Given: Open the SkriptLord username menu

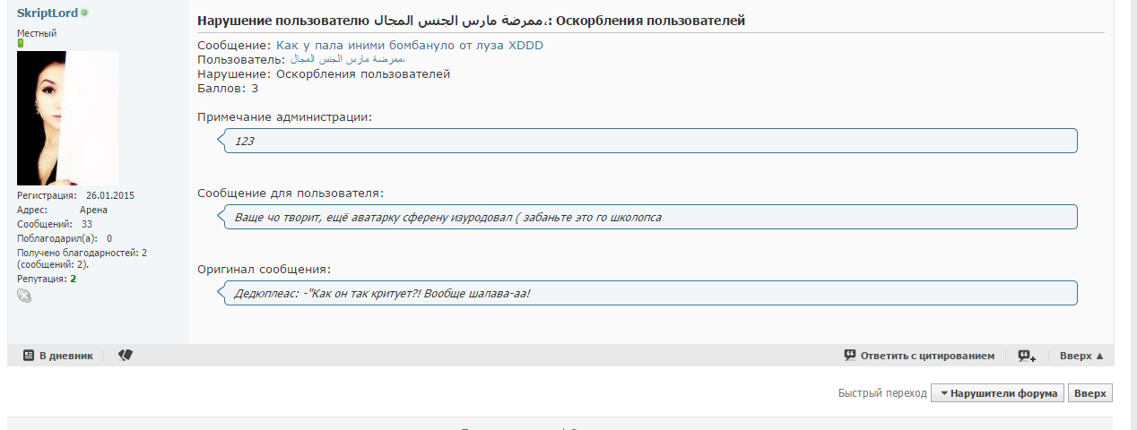Looking at the screenshot, I should pyautogui.click(x=48, y=13).
